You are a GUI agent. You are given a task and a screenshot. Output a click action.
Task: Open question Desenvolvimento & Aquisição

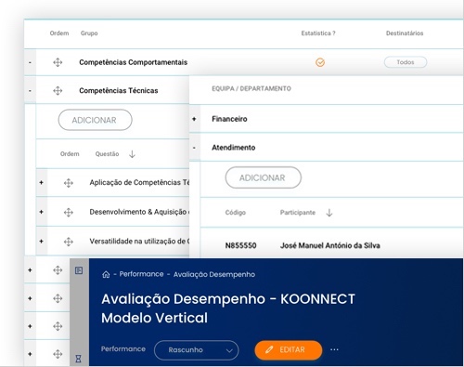pos(139,212)
